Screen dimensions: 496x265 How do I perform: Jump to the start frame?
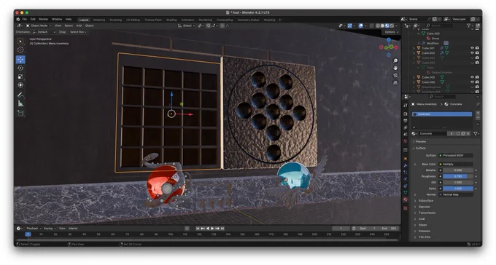point(198,229)
